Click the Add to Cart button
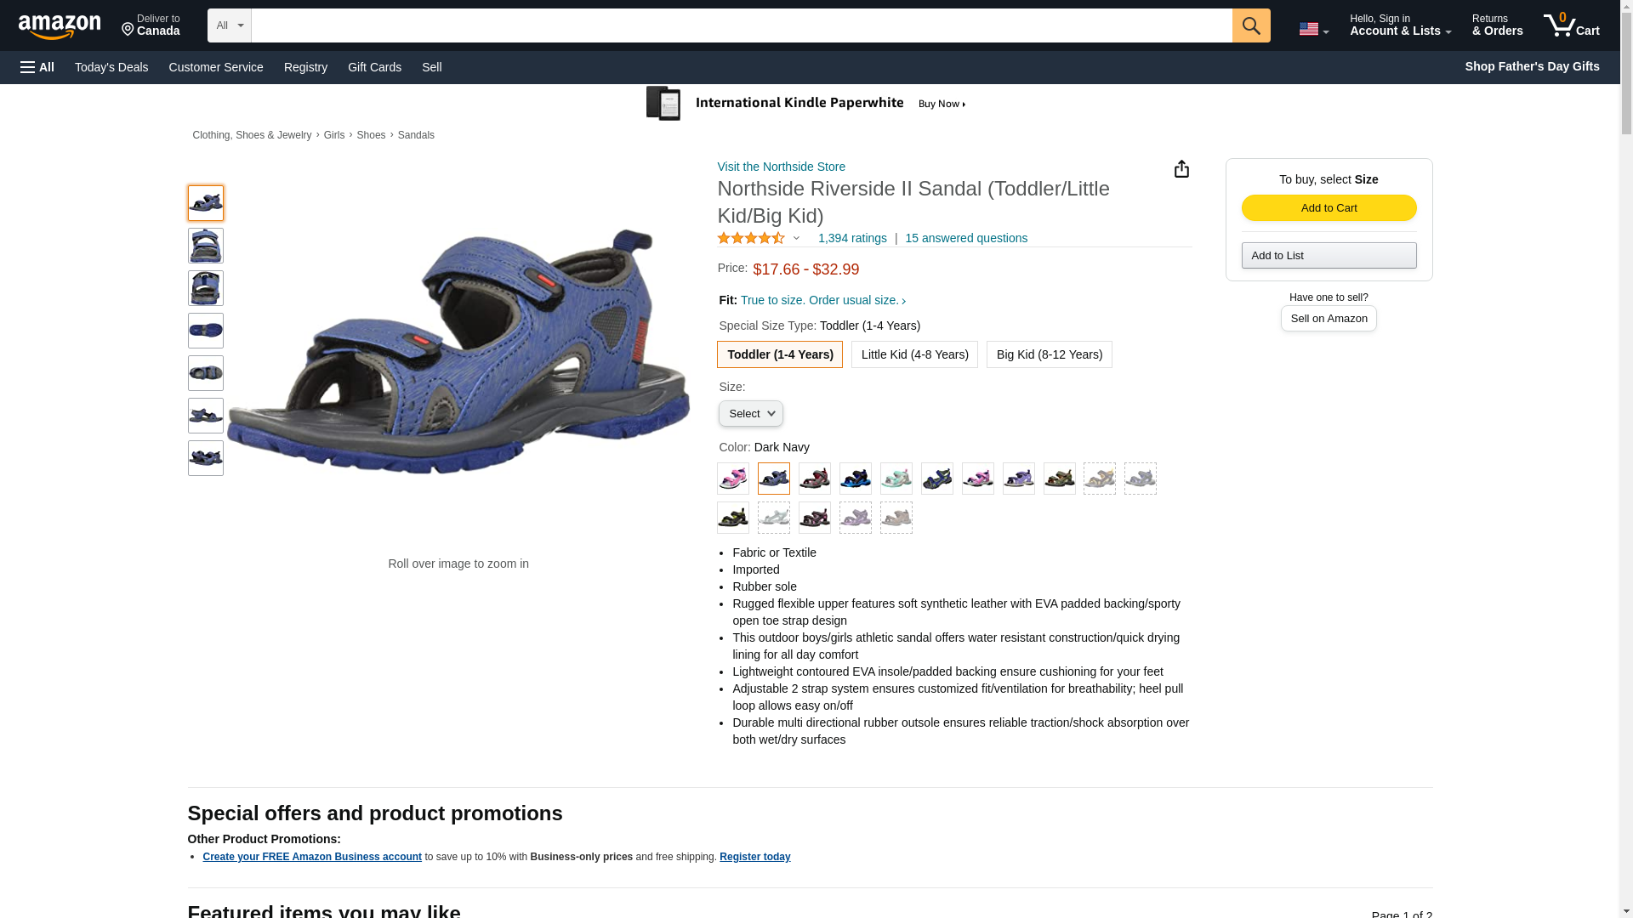The height and width of the screenshot is (918, 1633). click(1329, 208)
